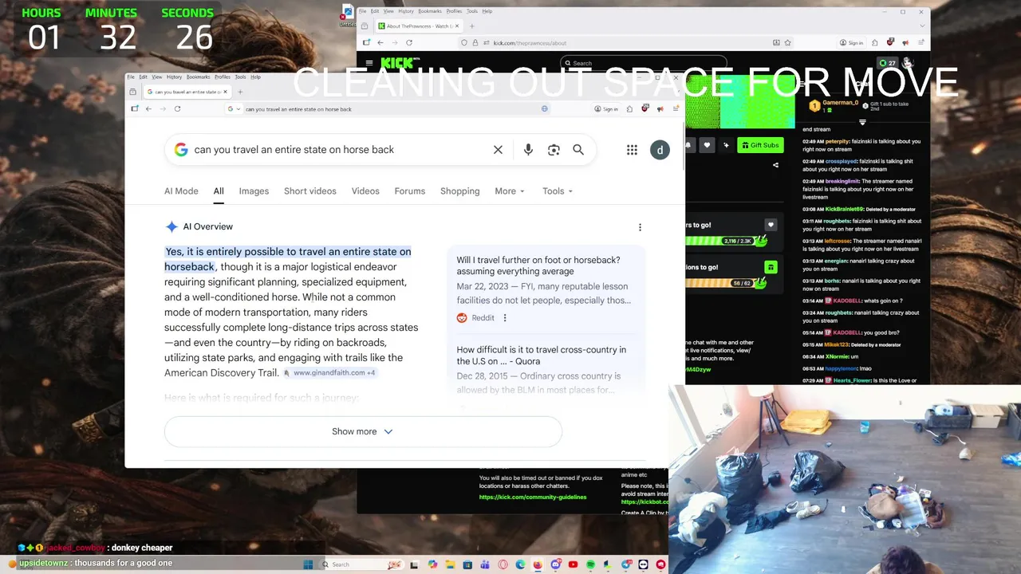Open the list-all-tabs chevron in the Kick window
This screenshot has width=1021, height=574.
click(920, 26)
